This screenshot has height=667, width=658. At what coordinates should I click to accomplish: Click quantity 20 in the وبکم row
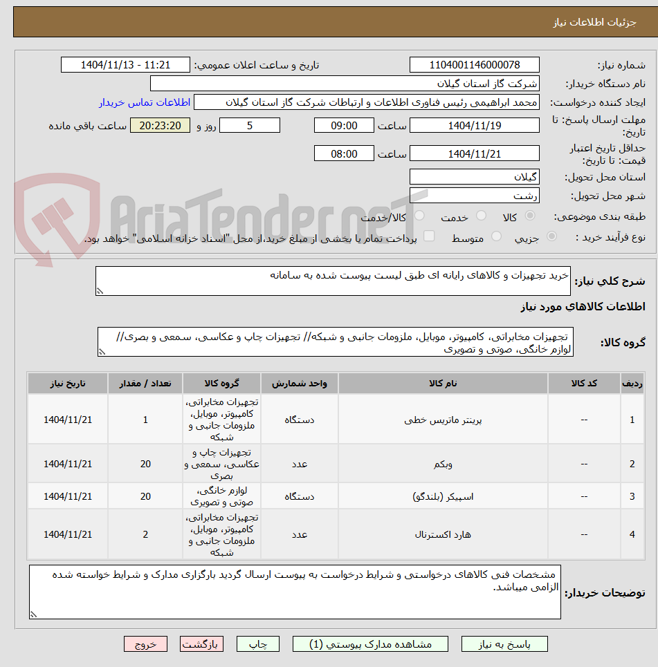(145, 464)
